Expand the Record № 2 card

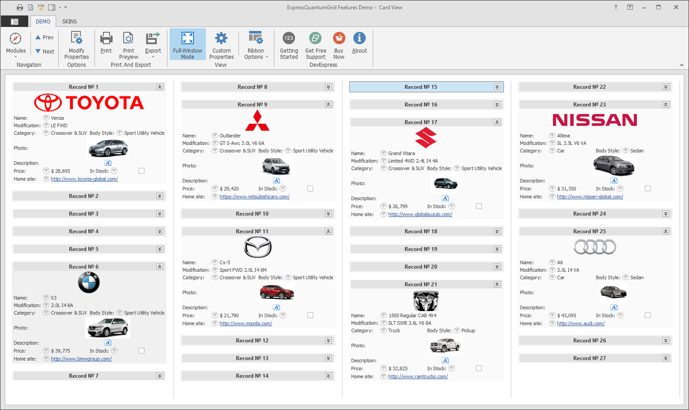(159, 196)
